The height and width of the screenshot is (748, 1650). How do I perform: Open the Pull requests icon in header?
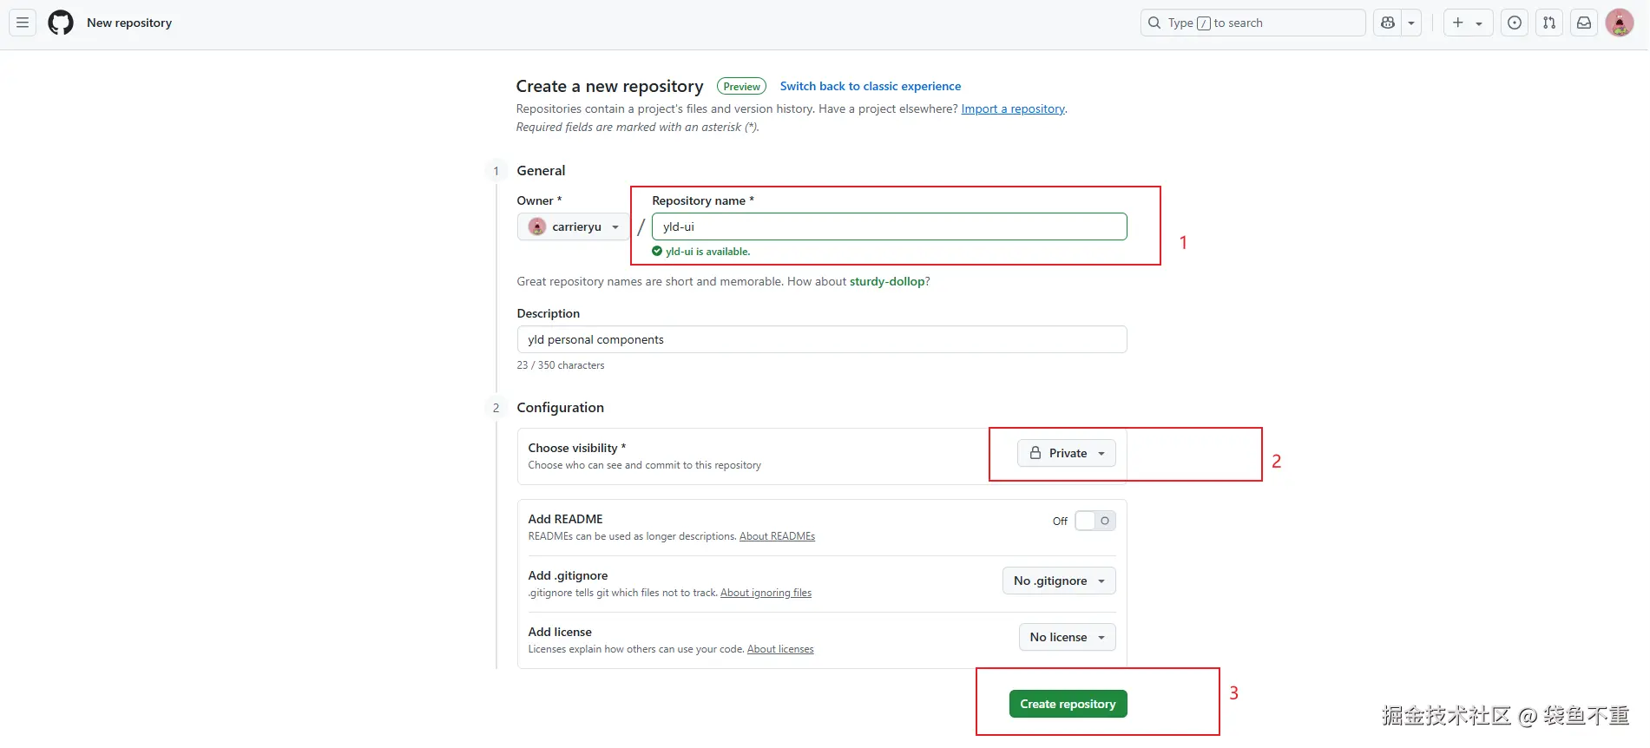1549,23
